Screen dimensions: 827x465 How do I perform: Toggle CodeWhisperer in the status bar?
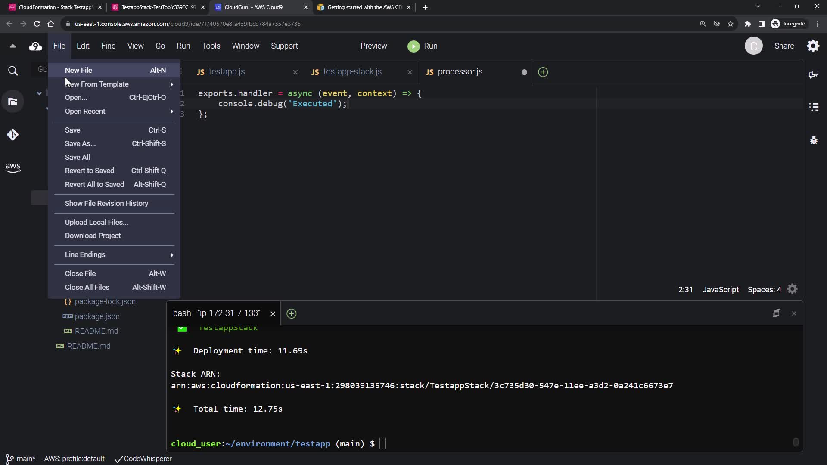(143, 459)
